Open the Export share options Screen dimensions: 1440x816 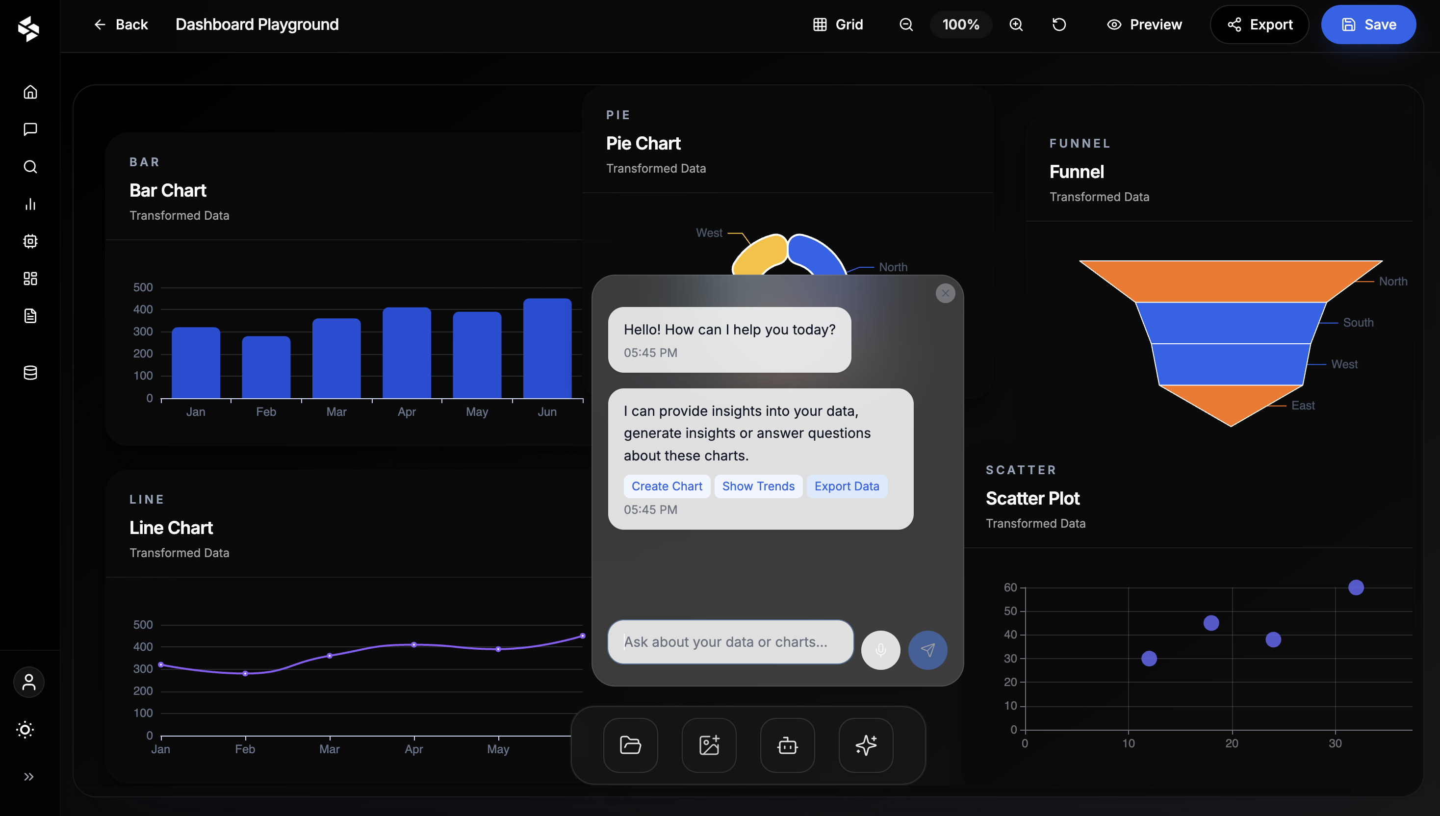[x=1259, y=25]
